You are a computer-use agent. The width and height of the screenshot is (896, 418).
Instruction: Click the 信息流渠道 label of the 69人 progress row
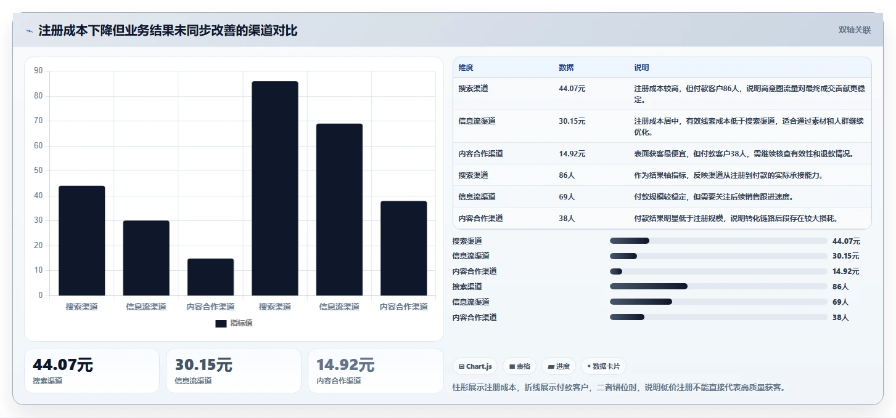coord(471,302)
